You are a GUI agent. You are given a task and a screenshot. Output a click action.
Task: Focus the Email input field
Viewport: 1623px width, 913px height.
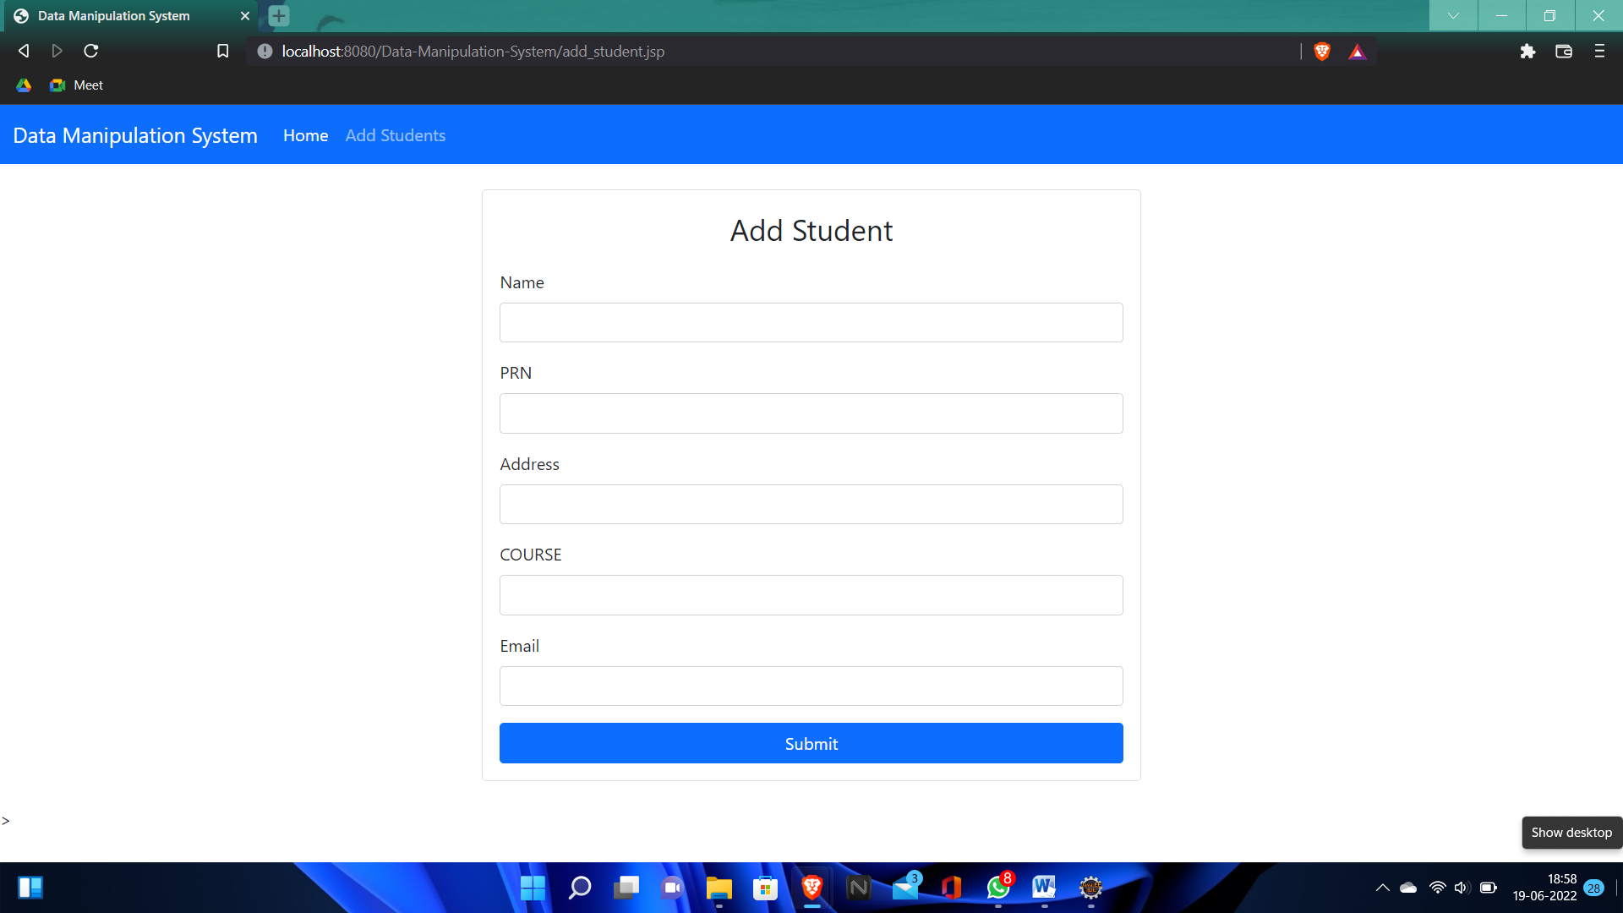[x=811, y=686]
